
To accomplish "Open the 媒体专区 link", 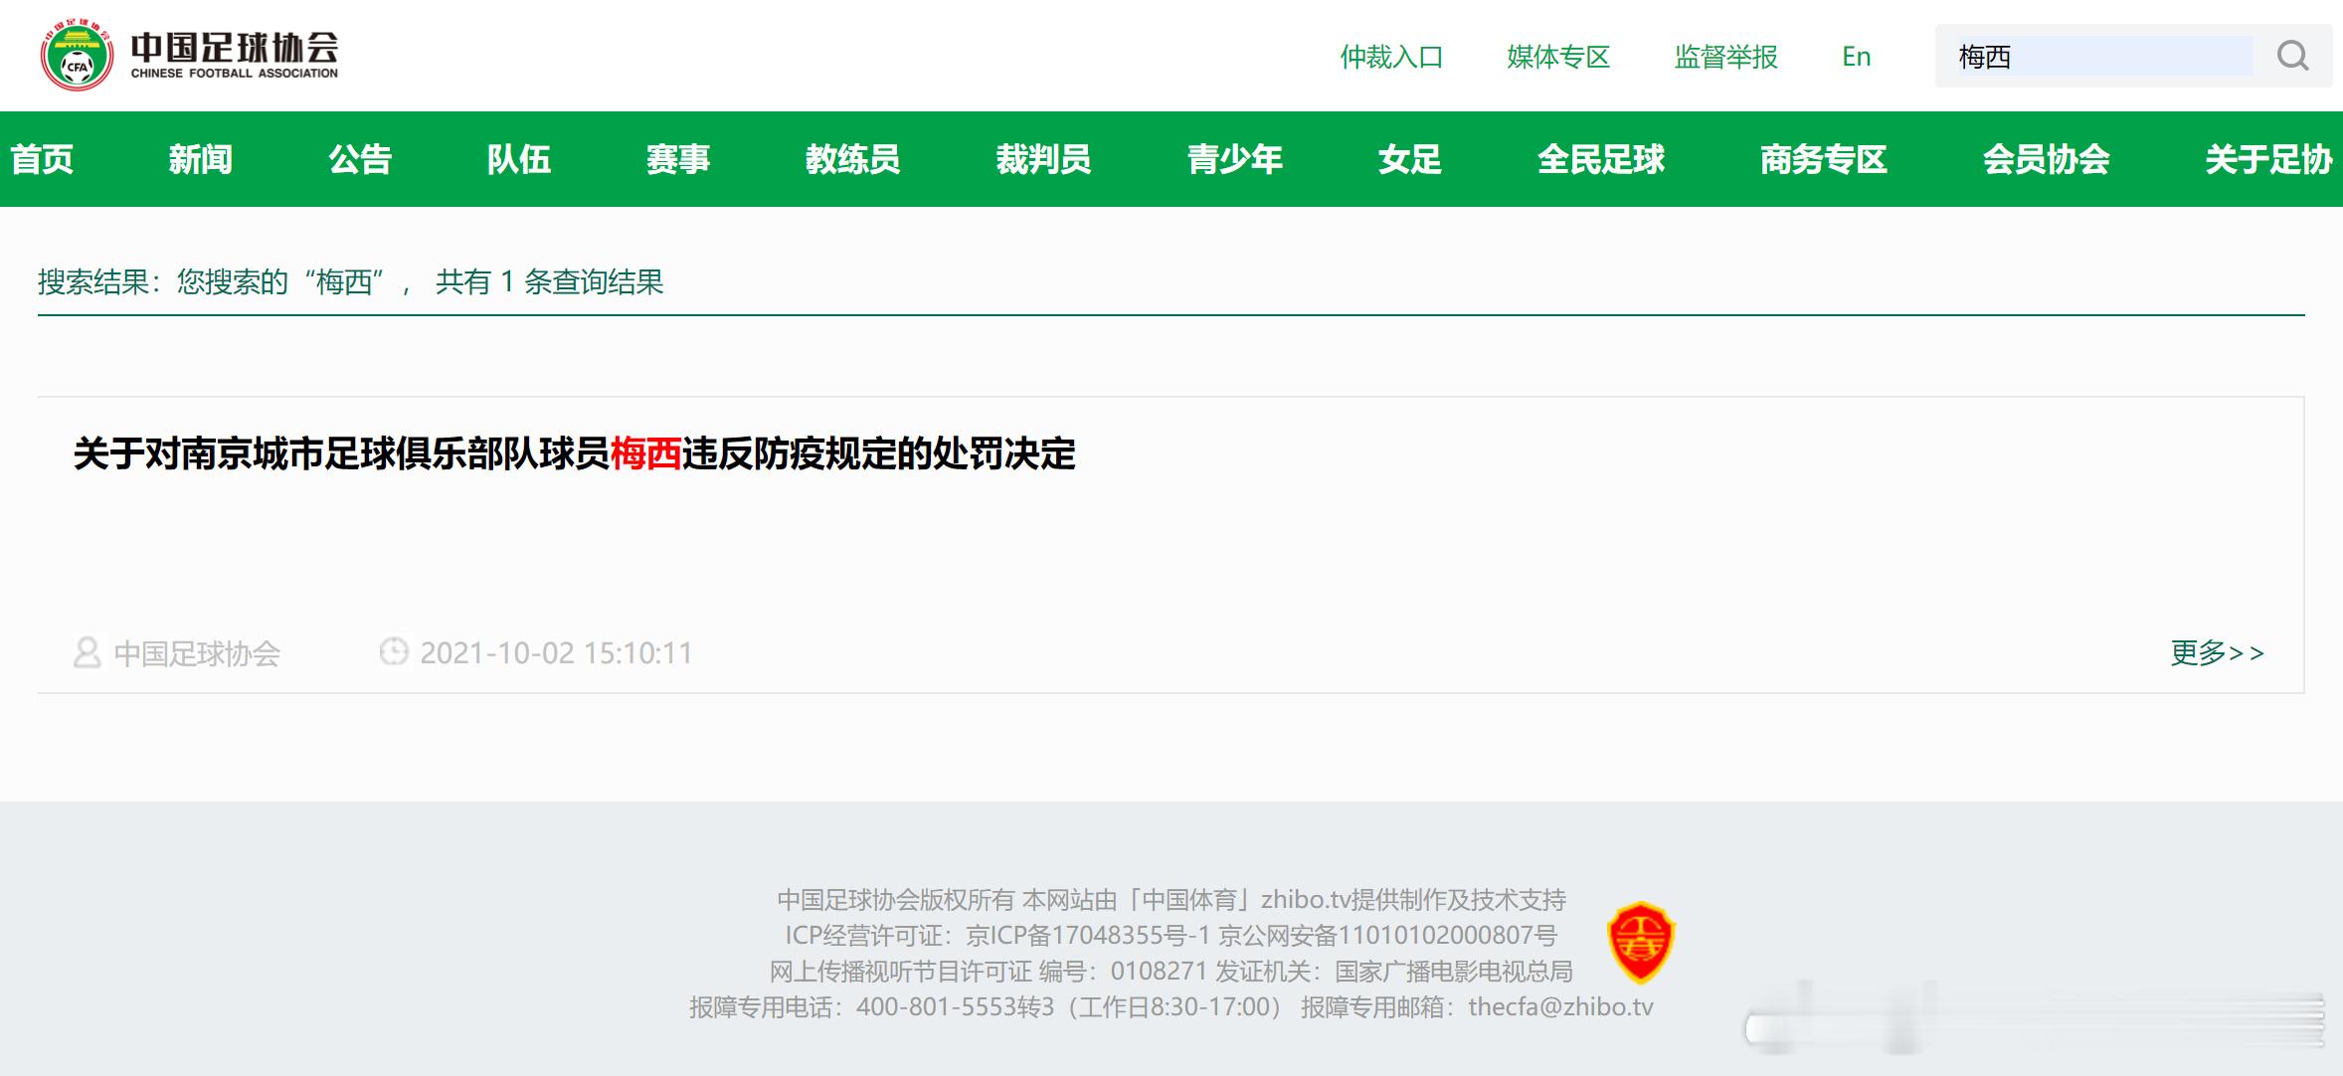I will (1558, 57).
